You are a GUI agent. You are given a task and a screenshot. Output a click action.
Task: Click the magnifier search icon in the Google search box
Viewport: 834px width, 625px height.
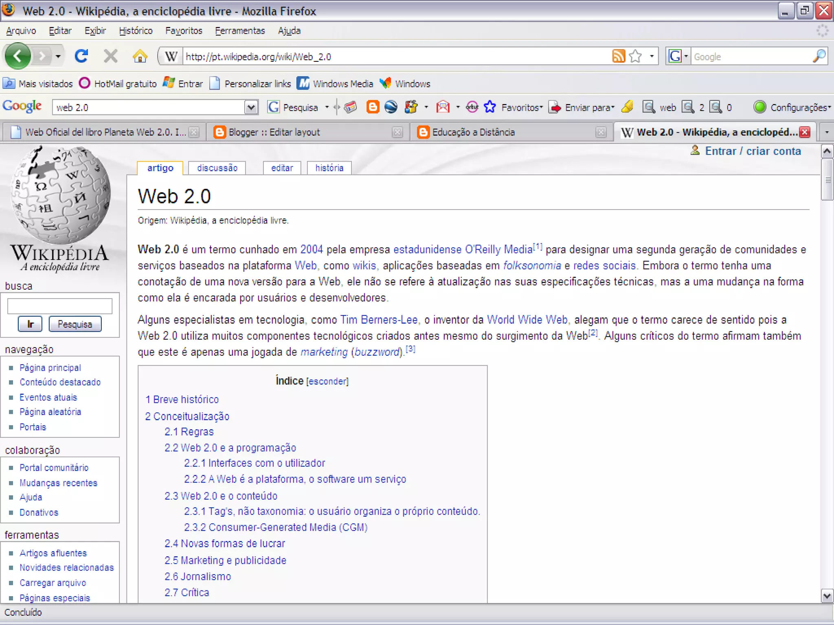tap(819, 56)
